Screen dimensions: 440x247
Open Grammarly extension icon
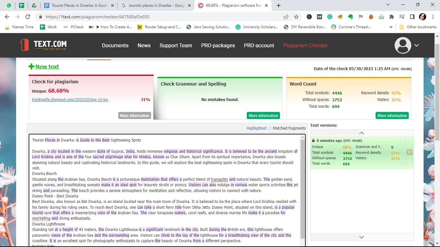click(x=330, y=17)
